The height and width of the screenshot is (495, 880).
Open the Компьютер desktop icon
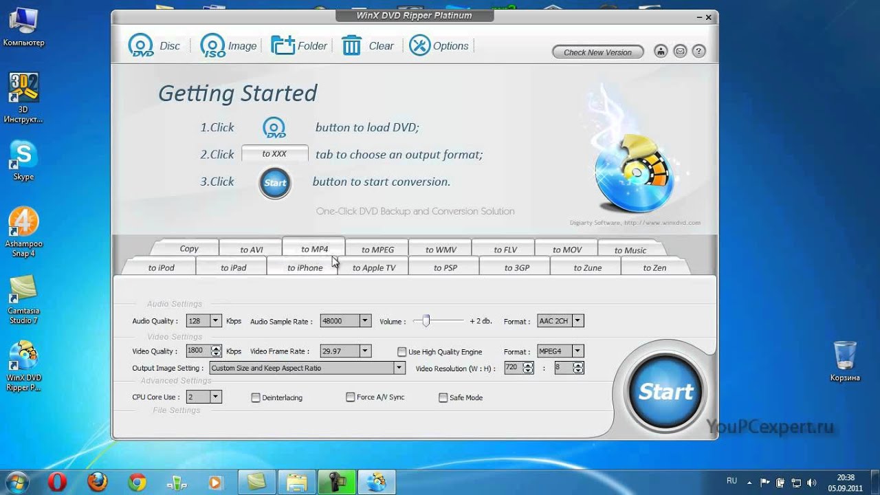click(x=23, y=26)
